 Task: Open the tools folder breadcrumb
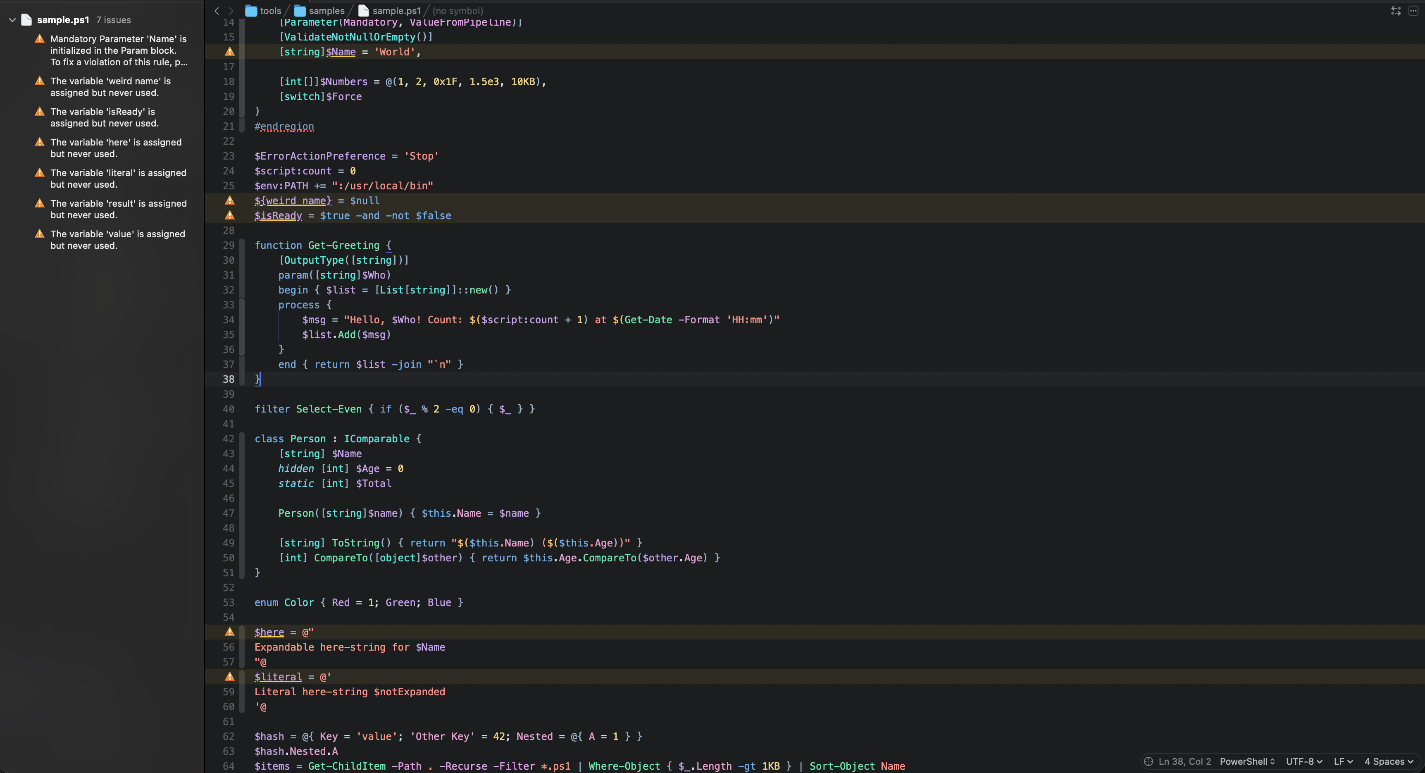click(263, 10)
